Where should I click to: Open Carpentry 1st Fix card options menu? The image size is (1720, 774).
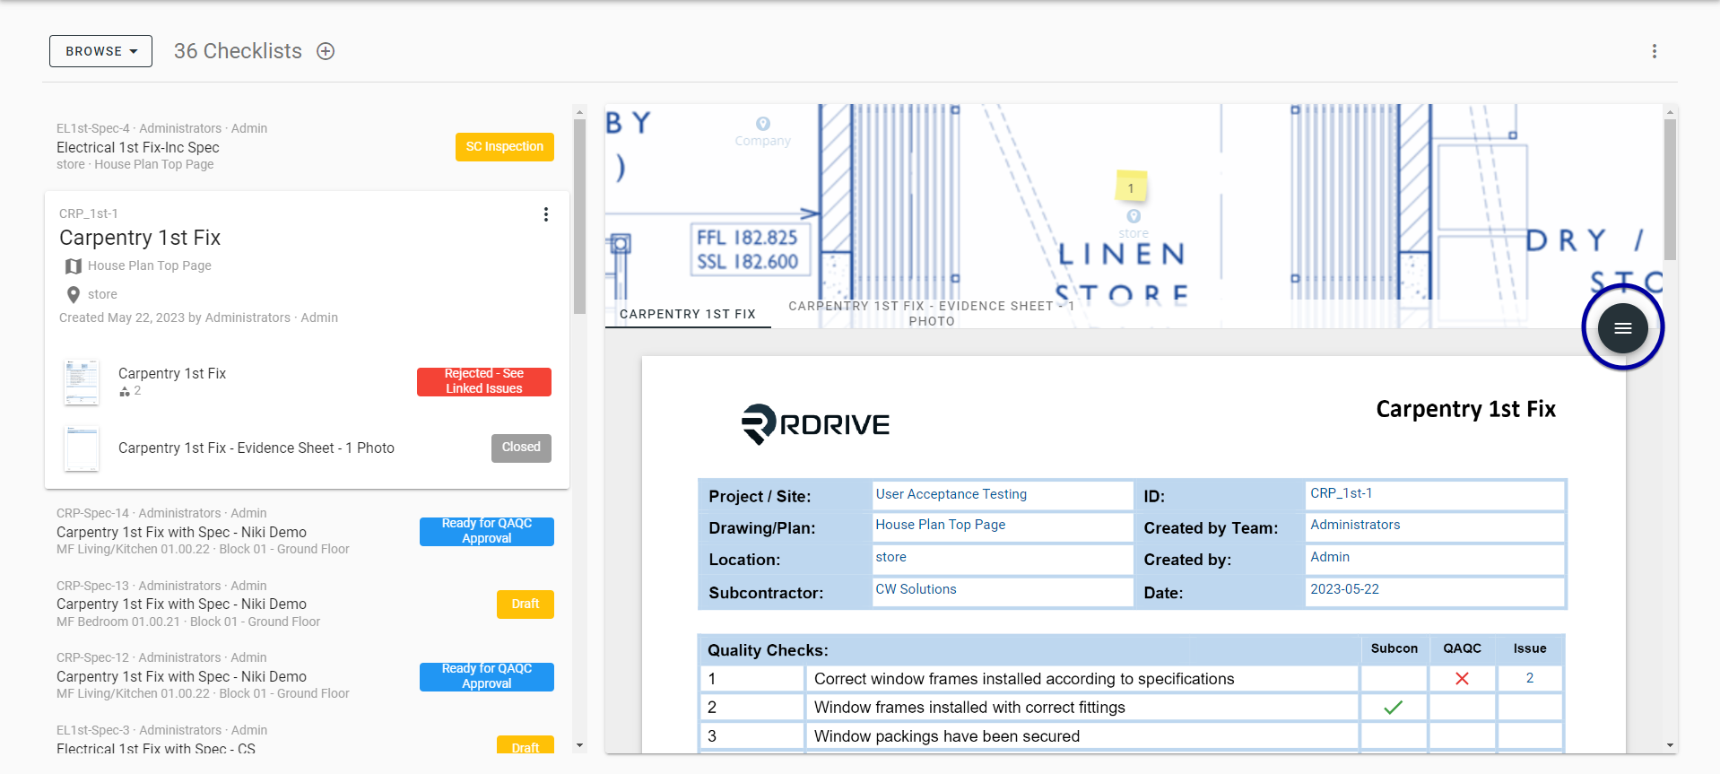546,214
